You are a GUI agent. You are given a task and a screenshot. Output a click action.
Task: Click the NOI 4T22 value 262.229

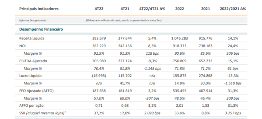tap(99, 46)
